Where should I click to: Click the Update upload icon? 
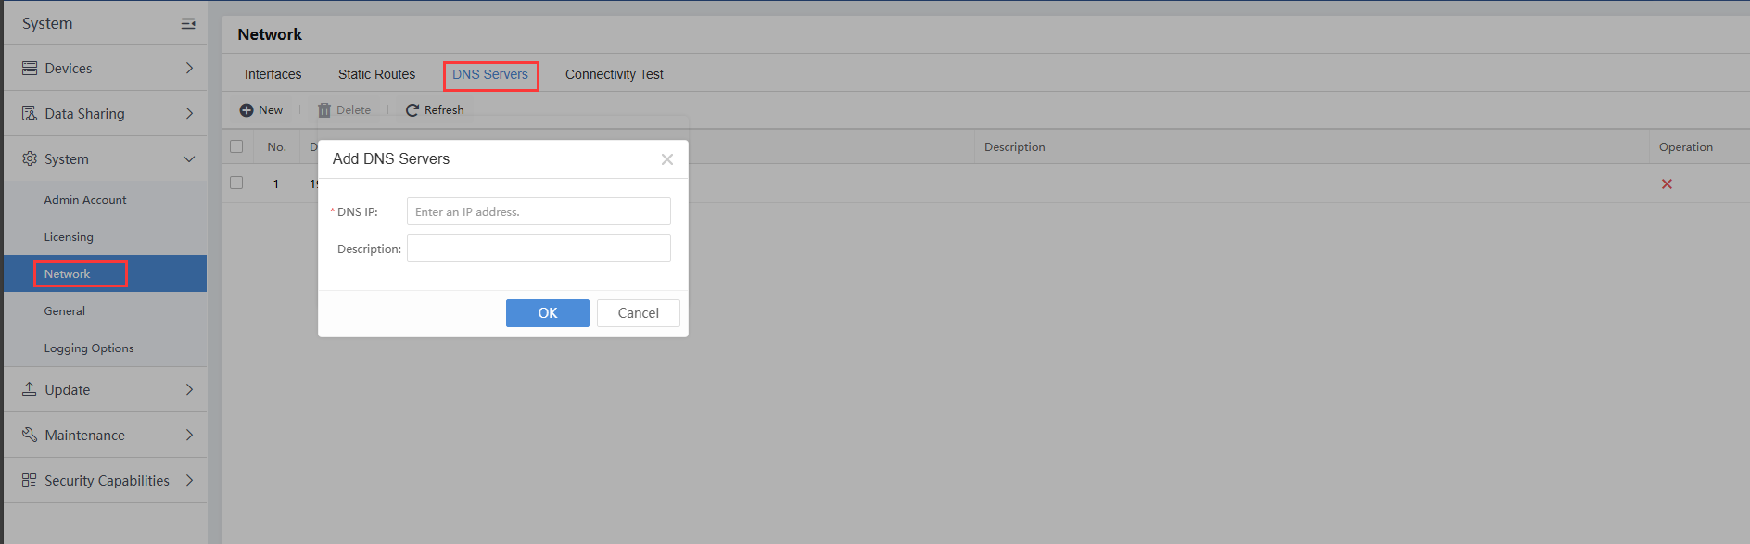(30, 389)
